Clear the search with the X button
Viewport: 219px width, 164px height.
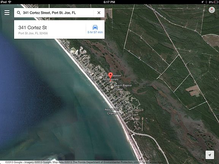point(99,13)
